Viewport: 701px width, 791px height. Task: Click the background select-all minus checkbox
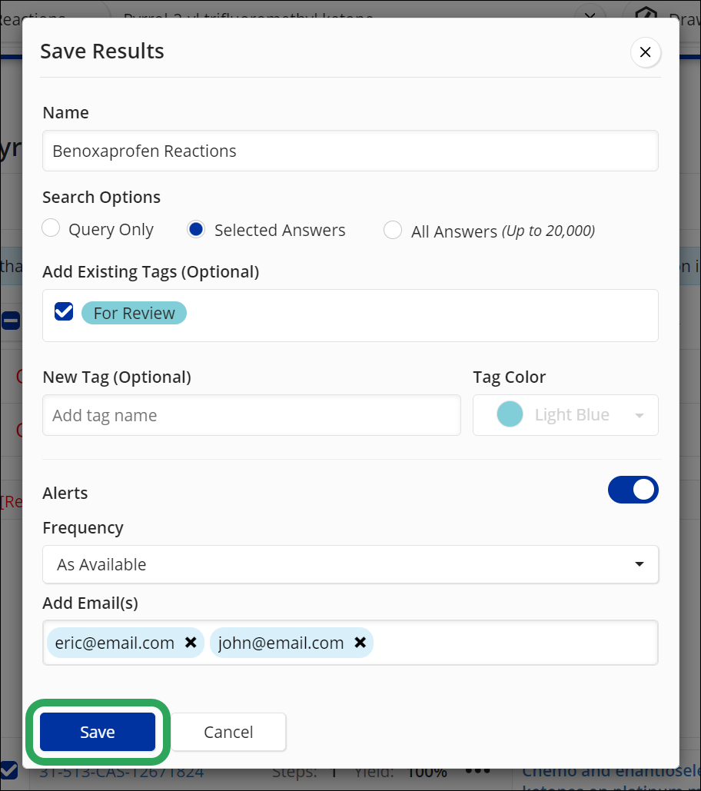11,321
